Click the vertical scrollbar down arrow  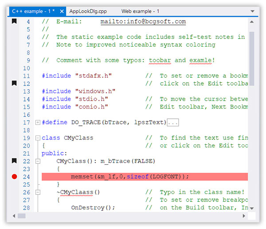252,208
